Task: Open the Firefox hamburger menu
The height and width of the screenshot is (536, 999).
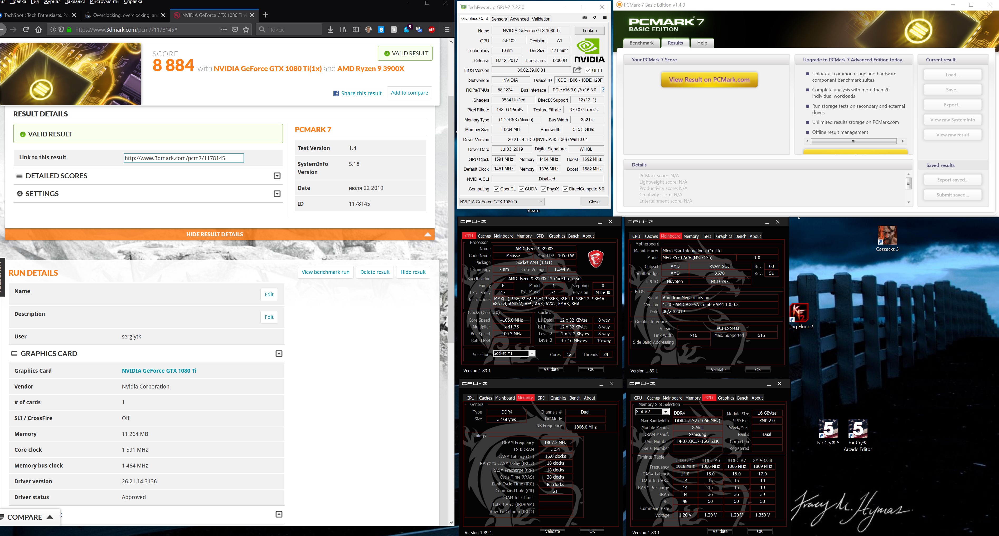Action: click(447, 29)
